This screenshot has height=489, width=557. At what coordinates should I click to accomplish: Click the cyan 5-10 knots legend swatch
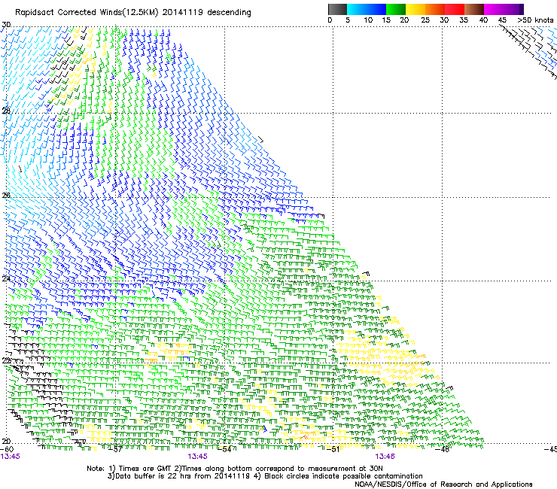pos(356,9)
